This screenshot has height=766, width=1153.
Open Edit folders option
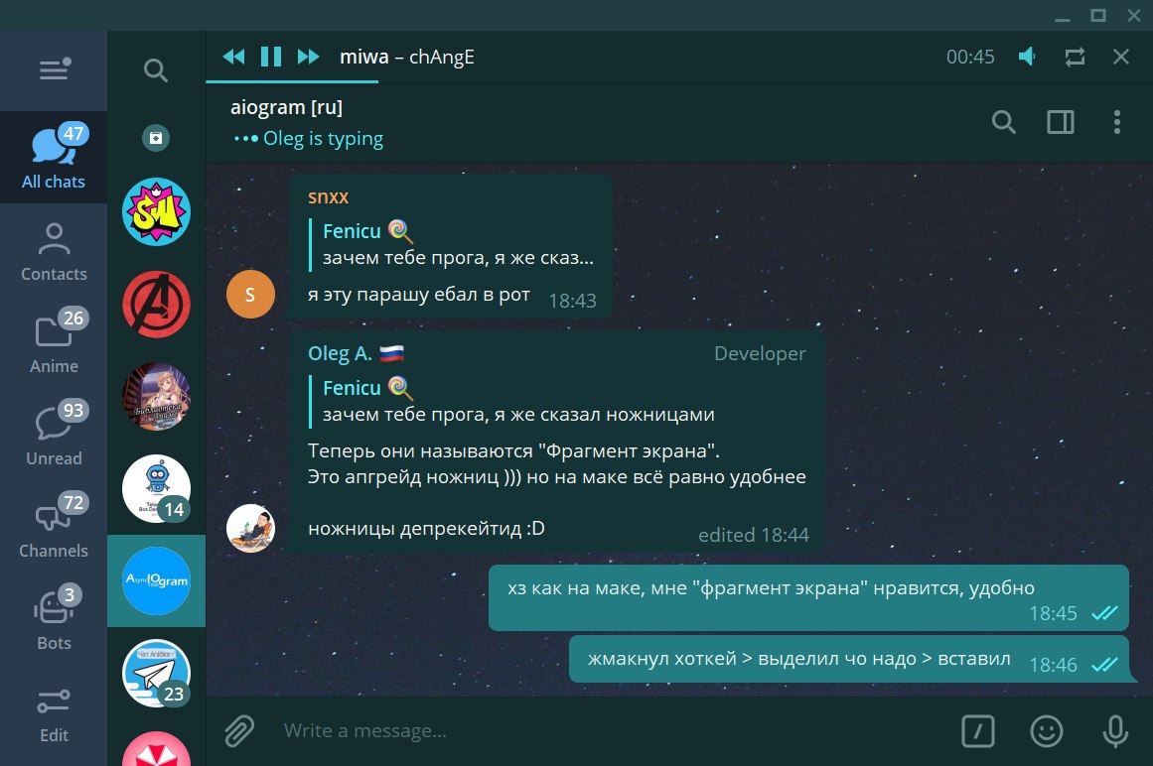[54, 710]
